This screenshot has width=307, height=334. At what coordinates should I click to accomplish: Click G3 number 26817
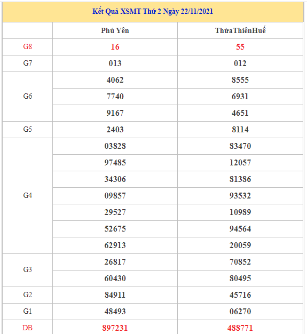tap(115, 262)
